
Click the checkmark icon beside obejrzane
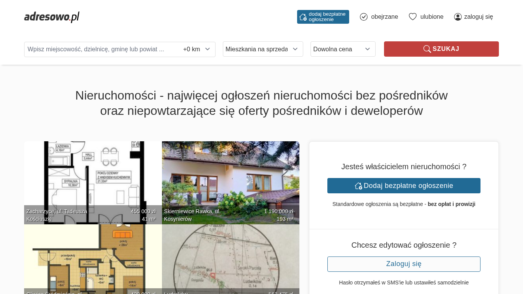tap(364, 17)
